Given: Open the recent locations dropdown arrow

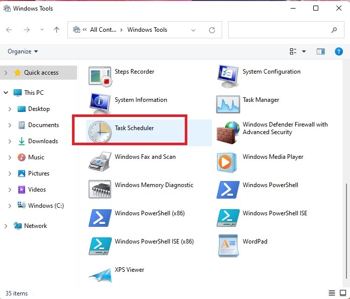Looking at the screenshot, I should pos(42,30).
